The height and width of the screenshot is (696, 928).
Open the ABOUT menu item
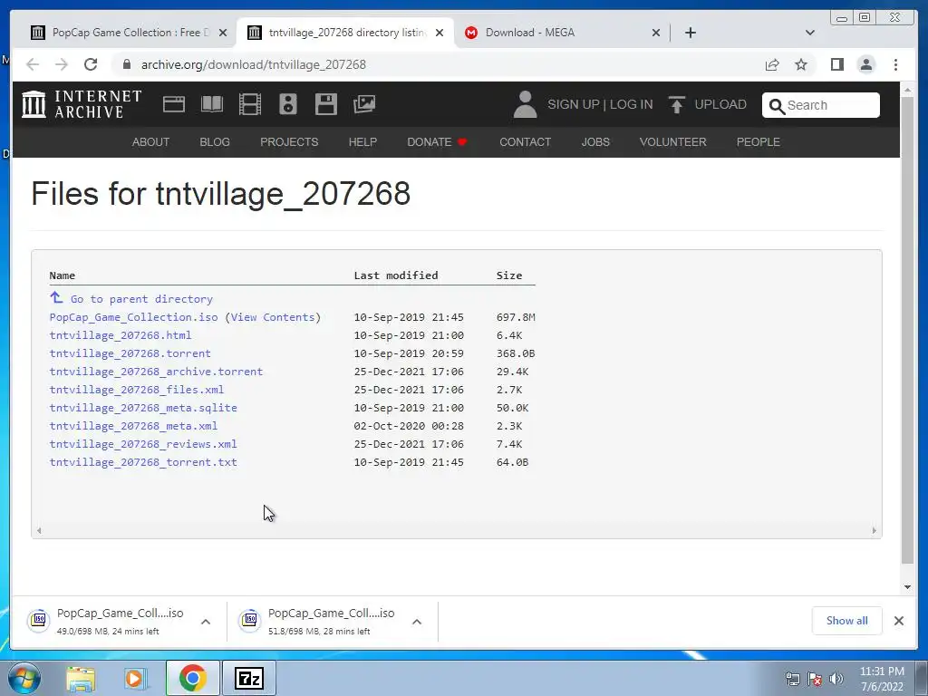point(150,142)
